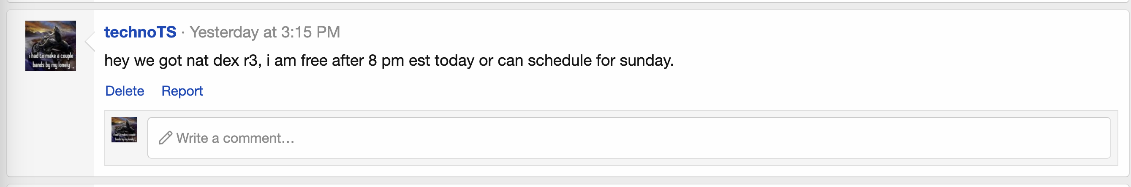Click the "Yesterday at 3:15 PM" timestamp
This screenshot has height=187, width=1131.
point(265,32)
